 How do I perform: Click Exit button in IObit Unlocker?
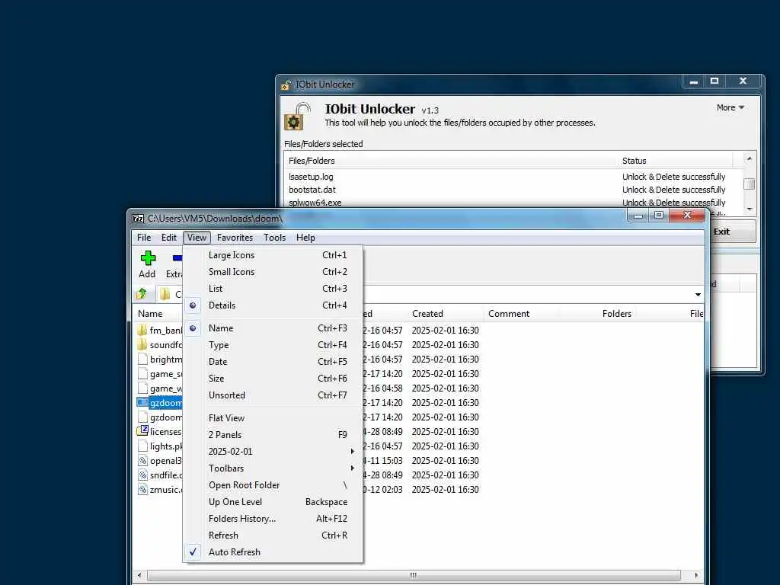point(731,232)
